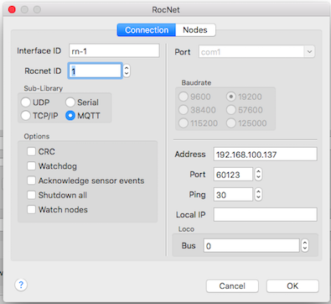
Task: Click the Port number field 60123
Action: 233,175
